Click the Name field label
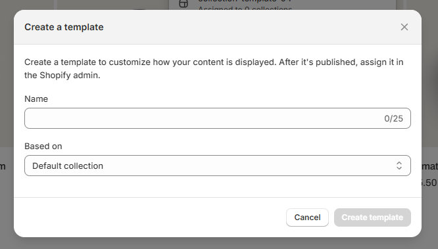Screen dimensions: 438x249 pos(36,99)
